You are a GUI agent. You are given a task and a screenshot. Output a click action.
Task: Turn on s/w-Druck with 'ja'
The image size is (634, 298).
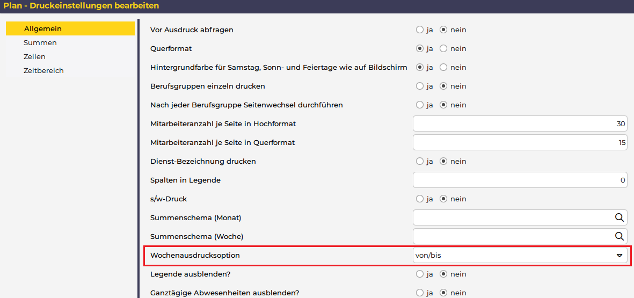click(x=420, y=199)
